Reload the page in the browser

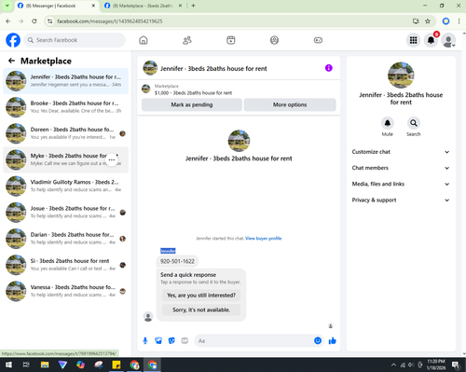pos(34,21)
